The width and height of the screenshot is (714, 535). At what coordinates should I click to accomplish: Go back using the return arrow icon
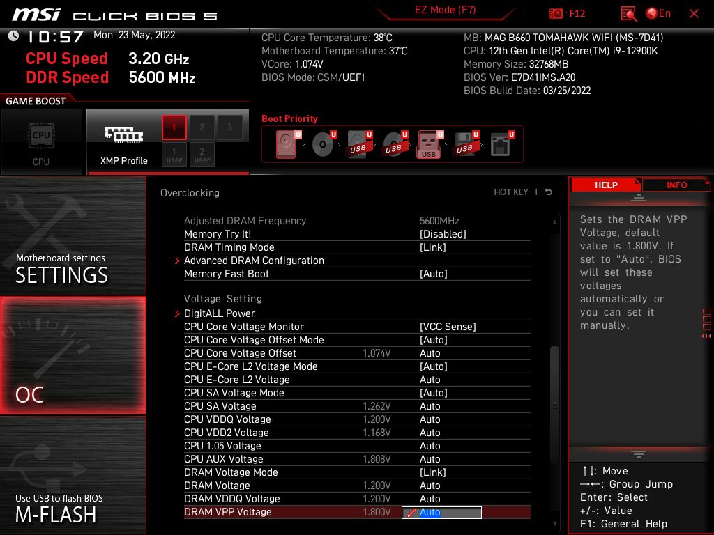549,192
